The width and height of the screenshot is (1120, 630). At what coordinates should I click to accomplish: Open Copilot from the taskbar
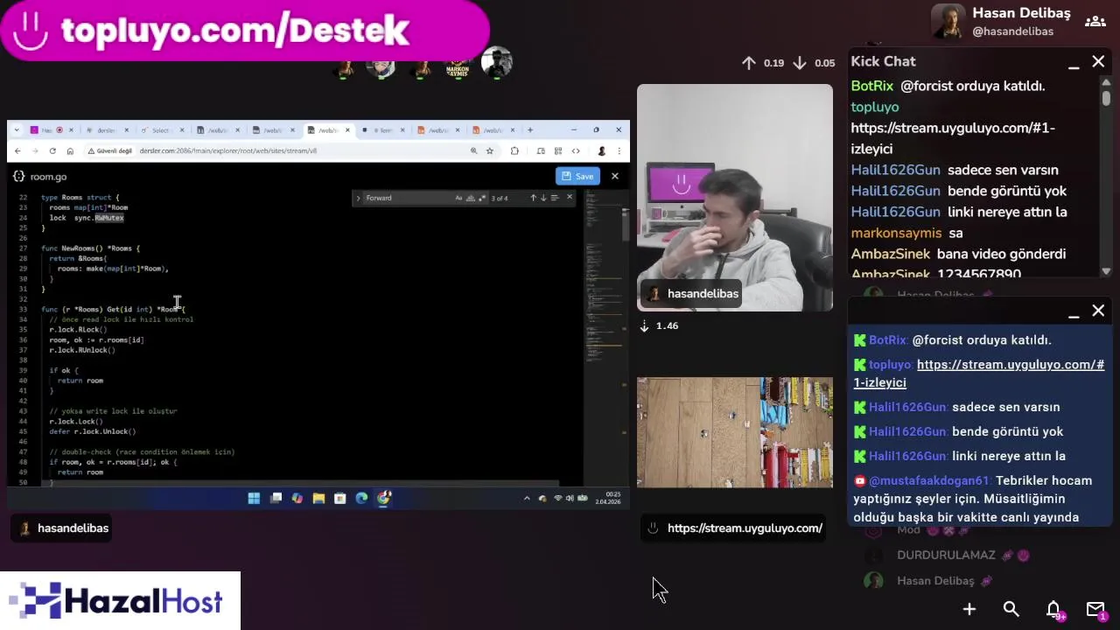pos(297,498)
